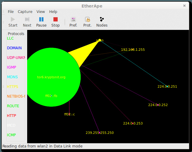Click the 239.255.255.250 node label

100,133
